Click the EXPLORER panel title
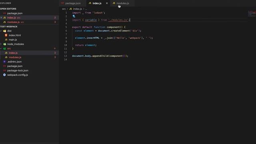This screenshot has height=144, width=256. click(6, 3)
